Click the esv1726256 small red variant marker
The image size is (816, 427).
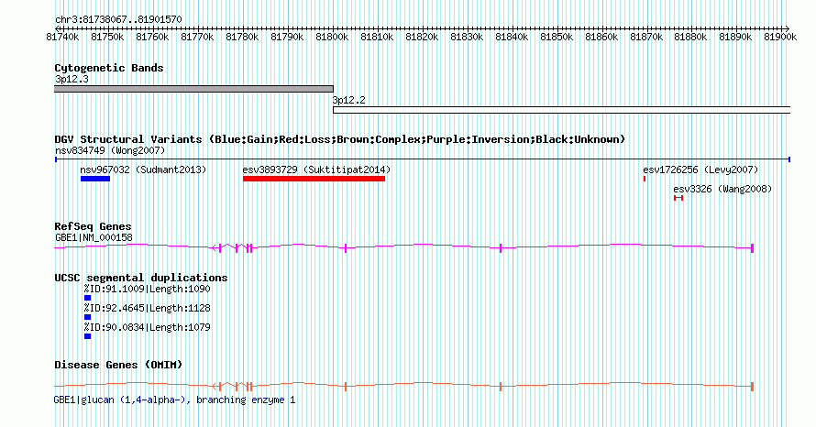(x=645, y=179)
